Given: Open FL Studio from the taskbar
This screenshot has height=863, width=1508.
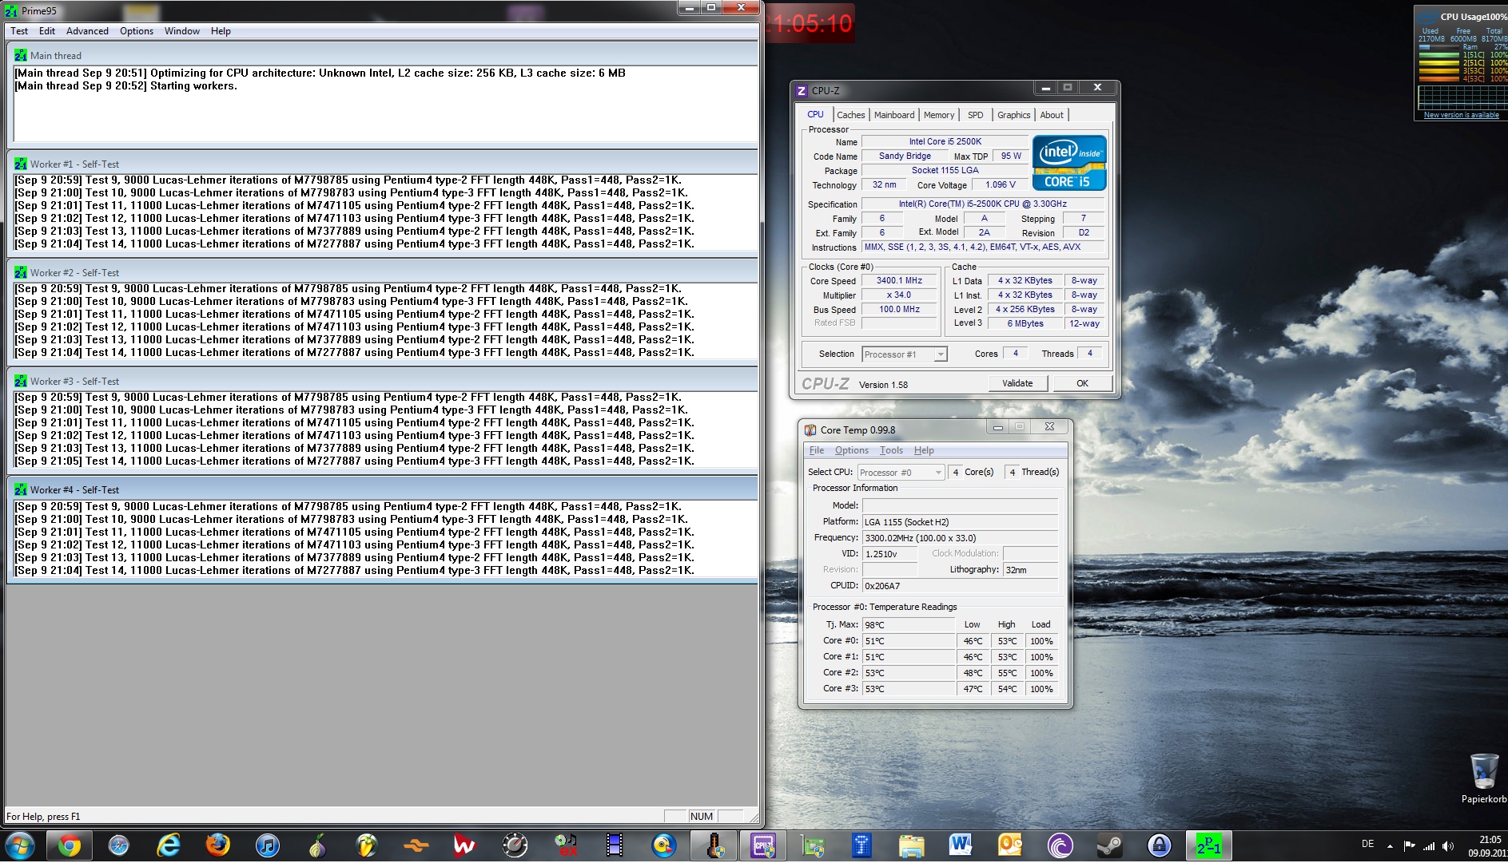Looking at the screenshot, I should point(366,845).
